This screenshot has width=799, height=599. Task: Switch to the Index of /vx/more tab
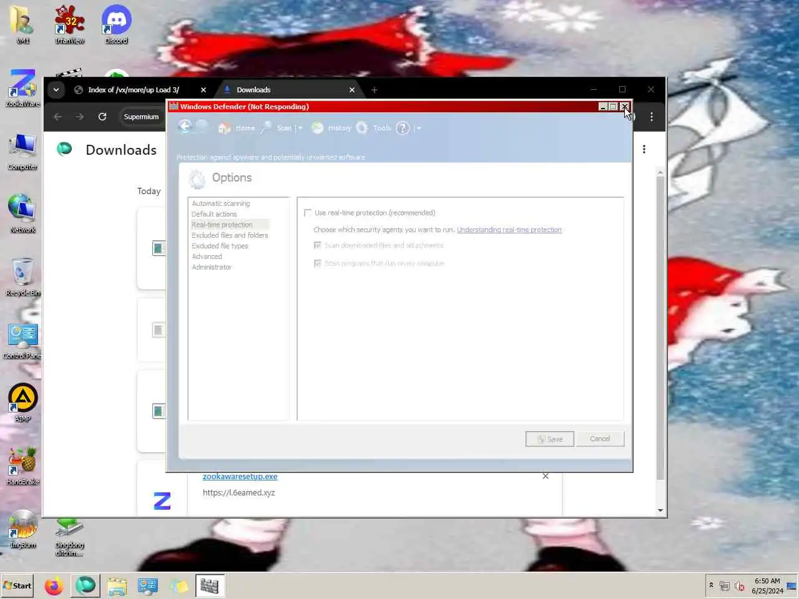point(134,90)
